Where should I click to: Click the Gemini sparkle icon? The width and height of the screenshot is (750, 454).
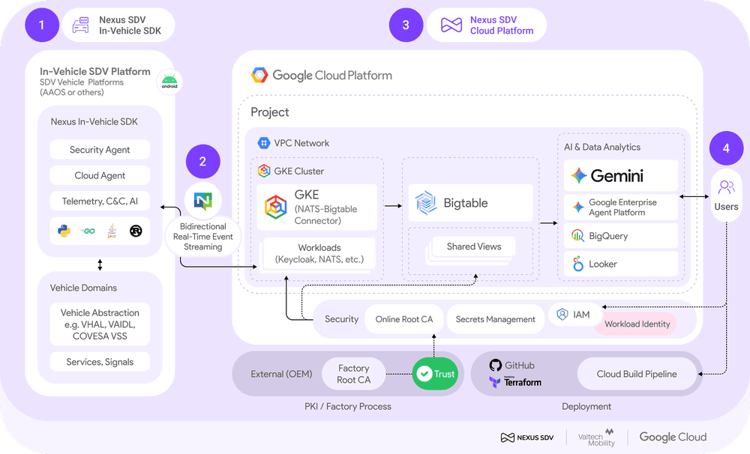pyautogui.click(x=579, y=176)
